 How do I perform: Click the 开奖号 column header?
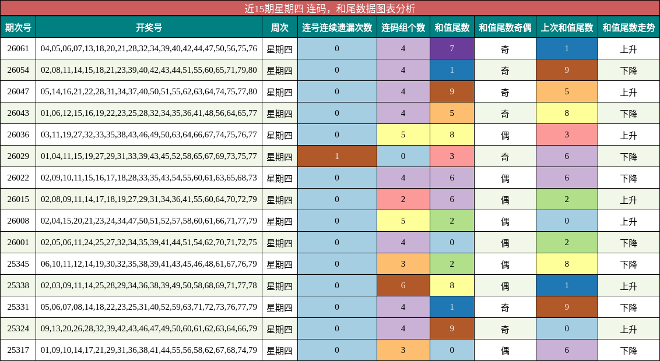[x=149, y=26]
